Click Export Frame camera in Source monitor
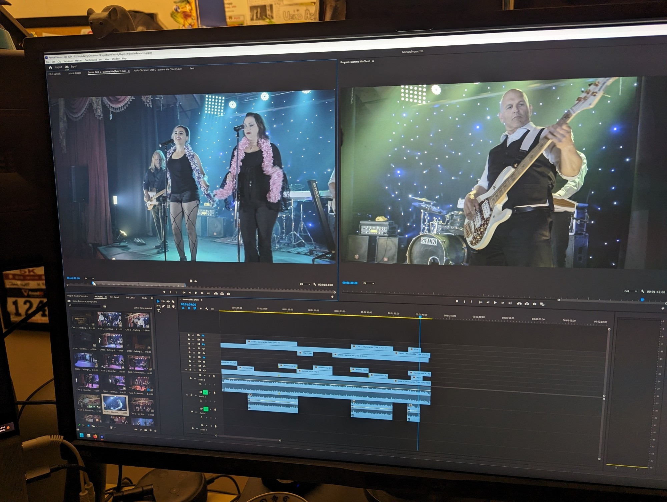This screenshot has height=502, width=667. (228, 294)
